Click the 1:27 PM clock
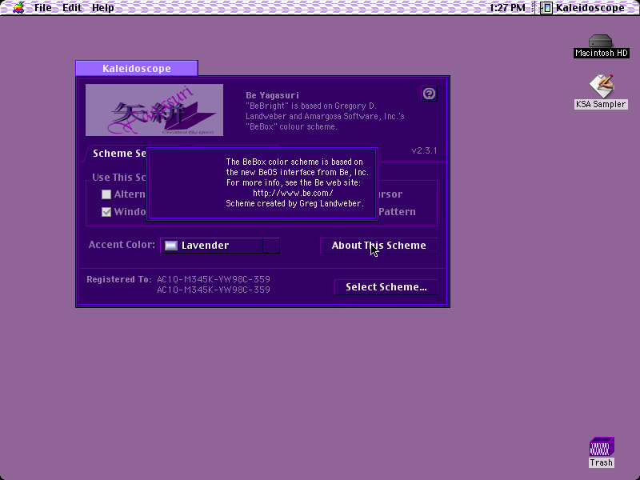This screenshot has width=640, height=480. tap(507, 7)
